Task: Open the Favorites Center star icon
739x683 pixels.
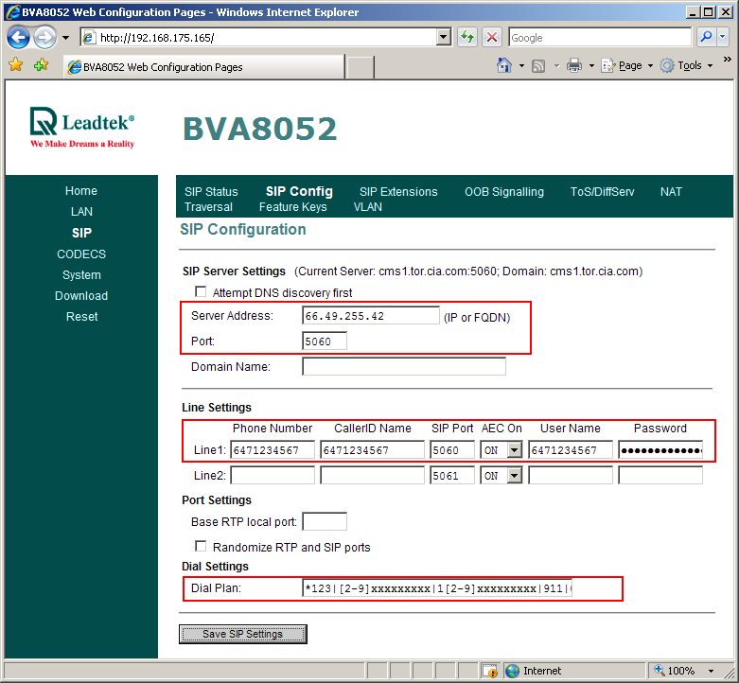Action: coord(15,64)
